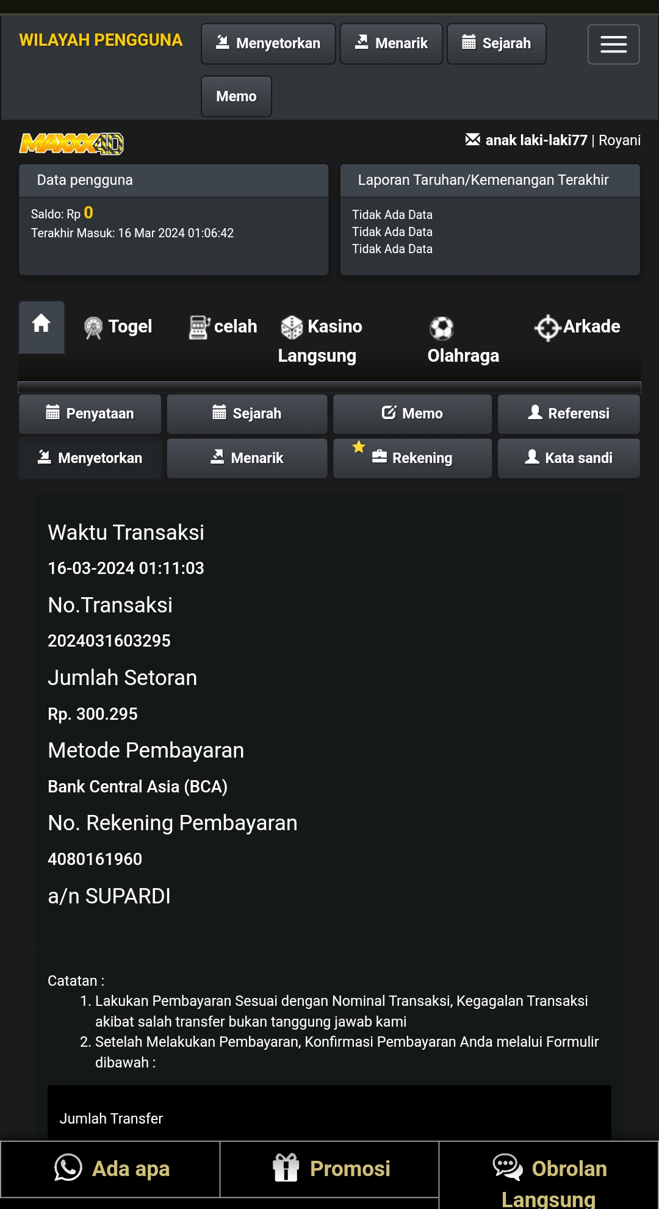Image resolution: width=659 pixels, height=1209 pixels.
Task: Click the MAXX4D logo
Action: point(71,144)
